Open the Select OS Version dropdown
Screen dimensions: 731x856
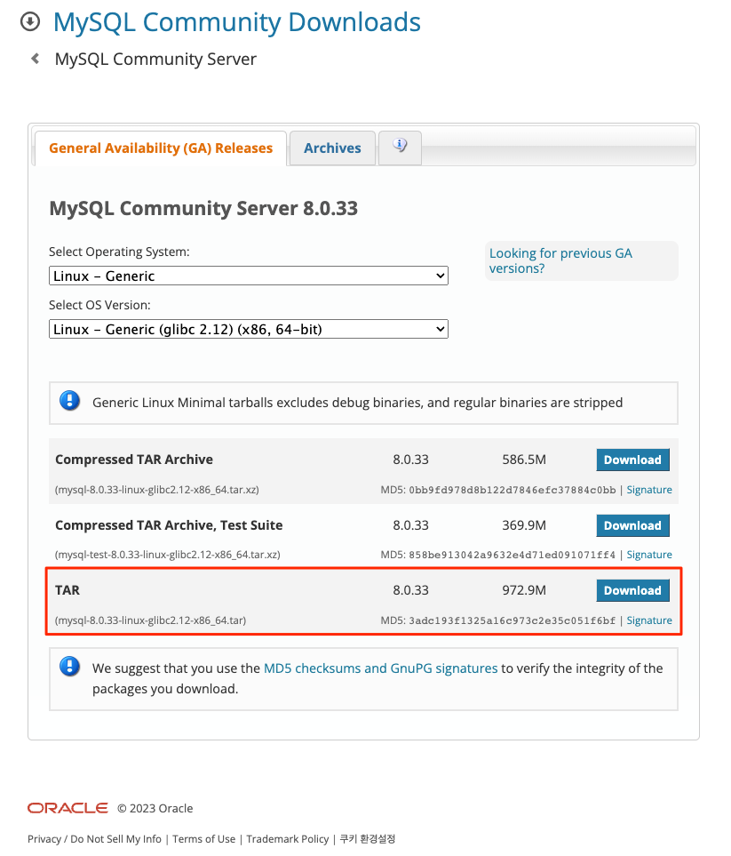[248, 329]
